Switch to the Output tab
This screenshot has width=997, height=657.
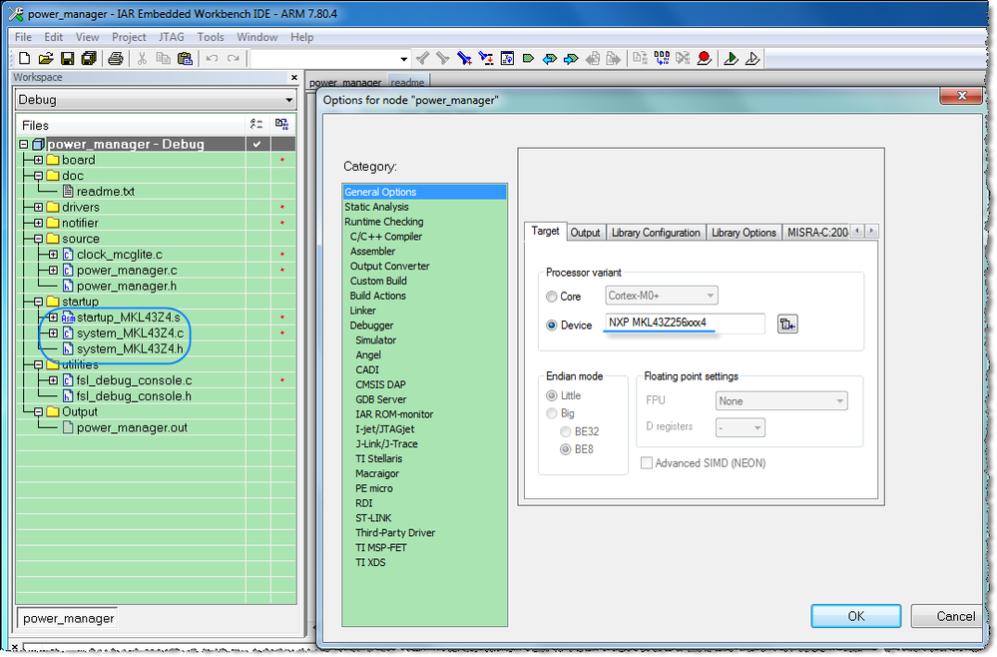(585, 233)
